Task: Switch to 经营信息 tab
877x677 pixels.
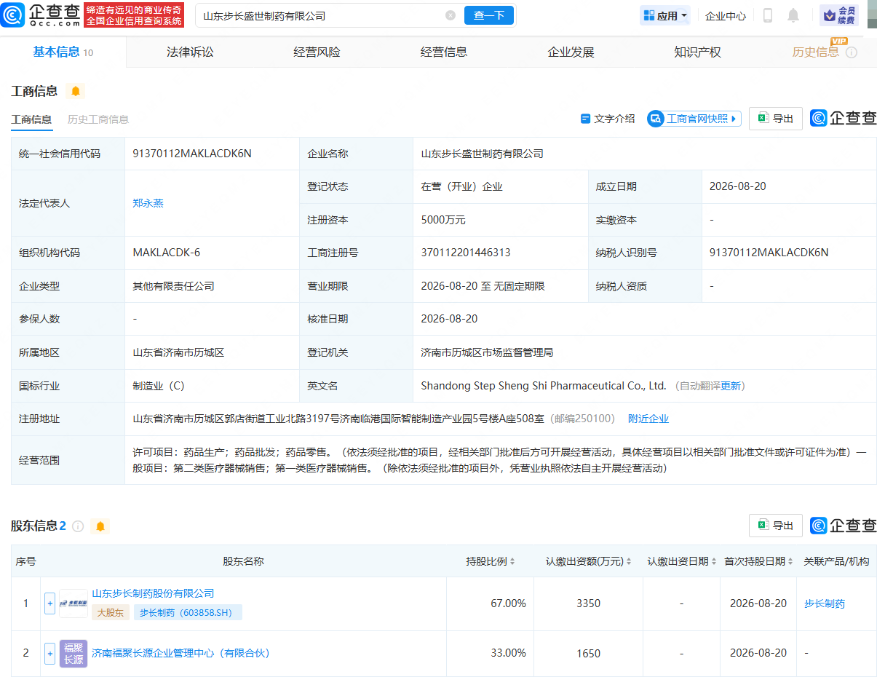Action: pyautogui.click(x=444, y=52)
